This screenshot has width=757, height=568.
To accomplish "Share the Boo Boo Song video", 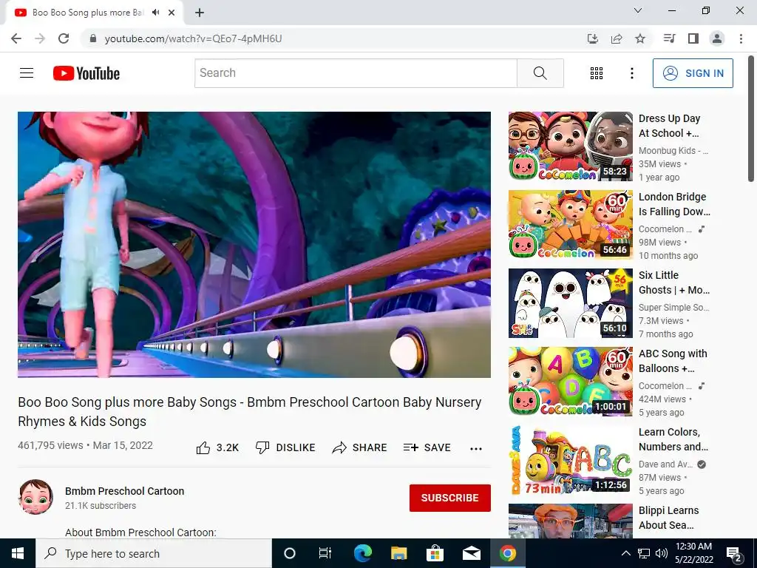I will (360, 447).
